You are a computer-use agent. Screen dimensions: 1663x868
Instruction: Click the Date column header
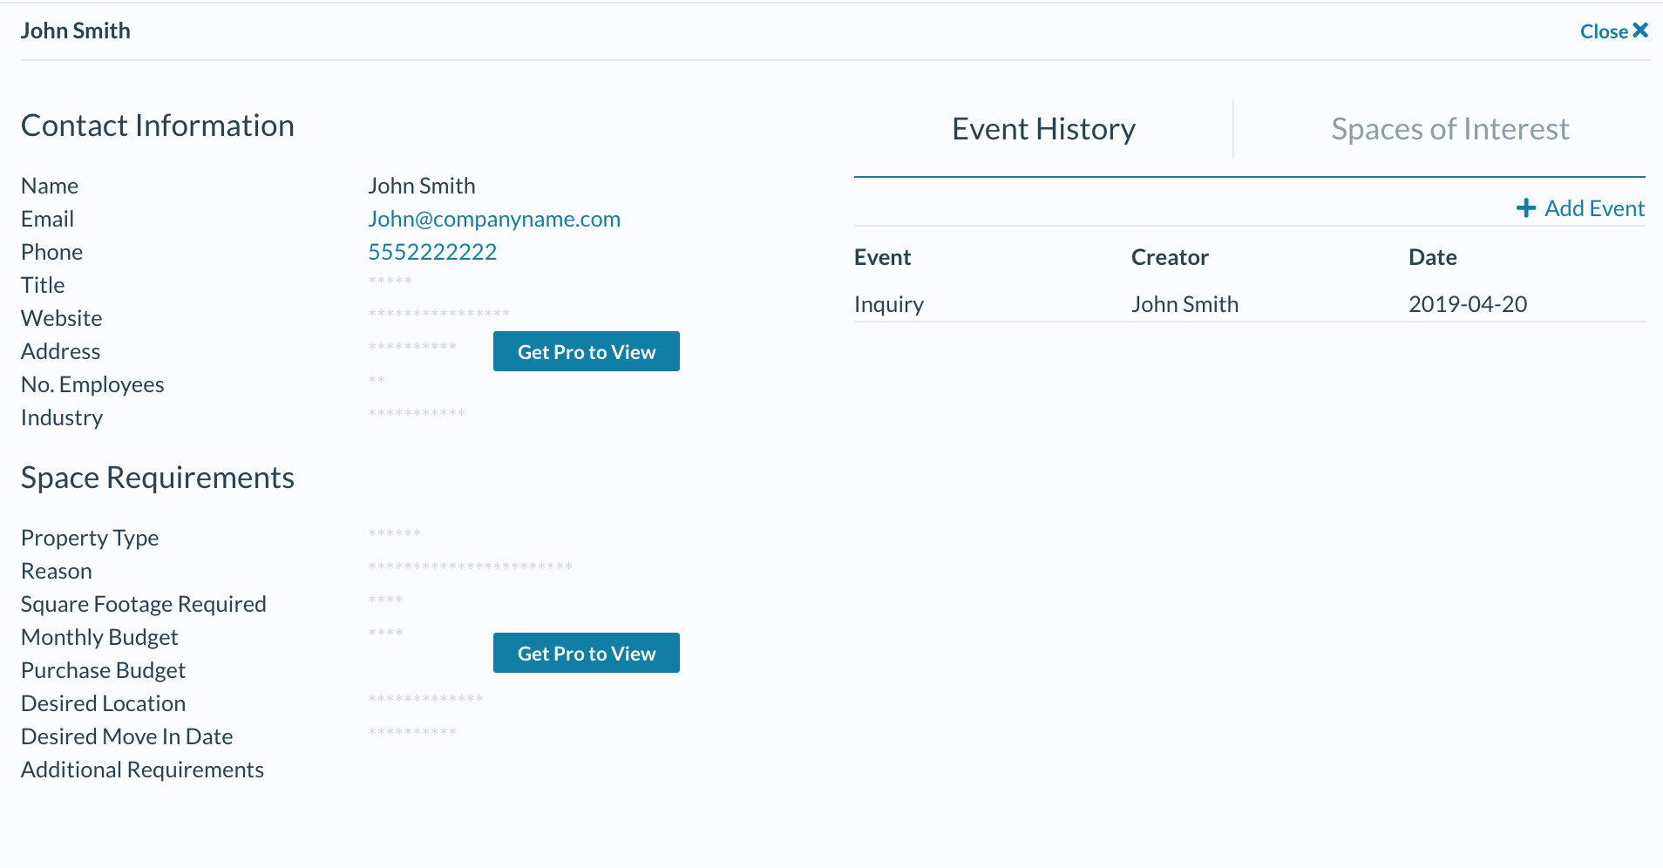[1432, 257]
